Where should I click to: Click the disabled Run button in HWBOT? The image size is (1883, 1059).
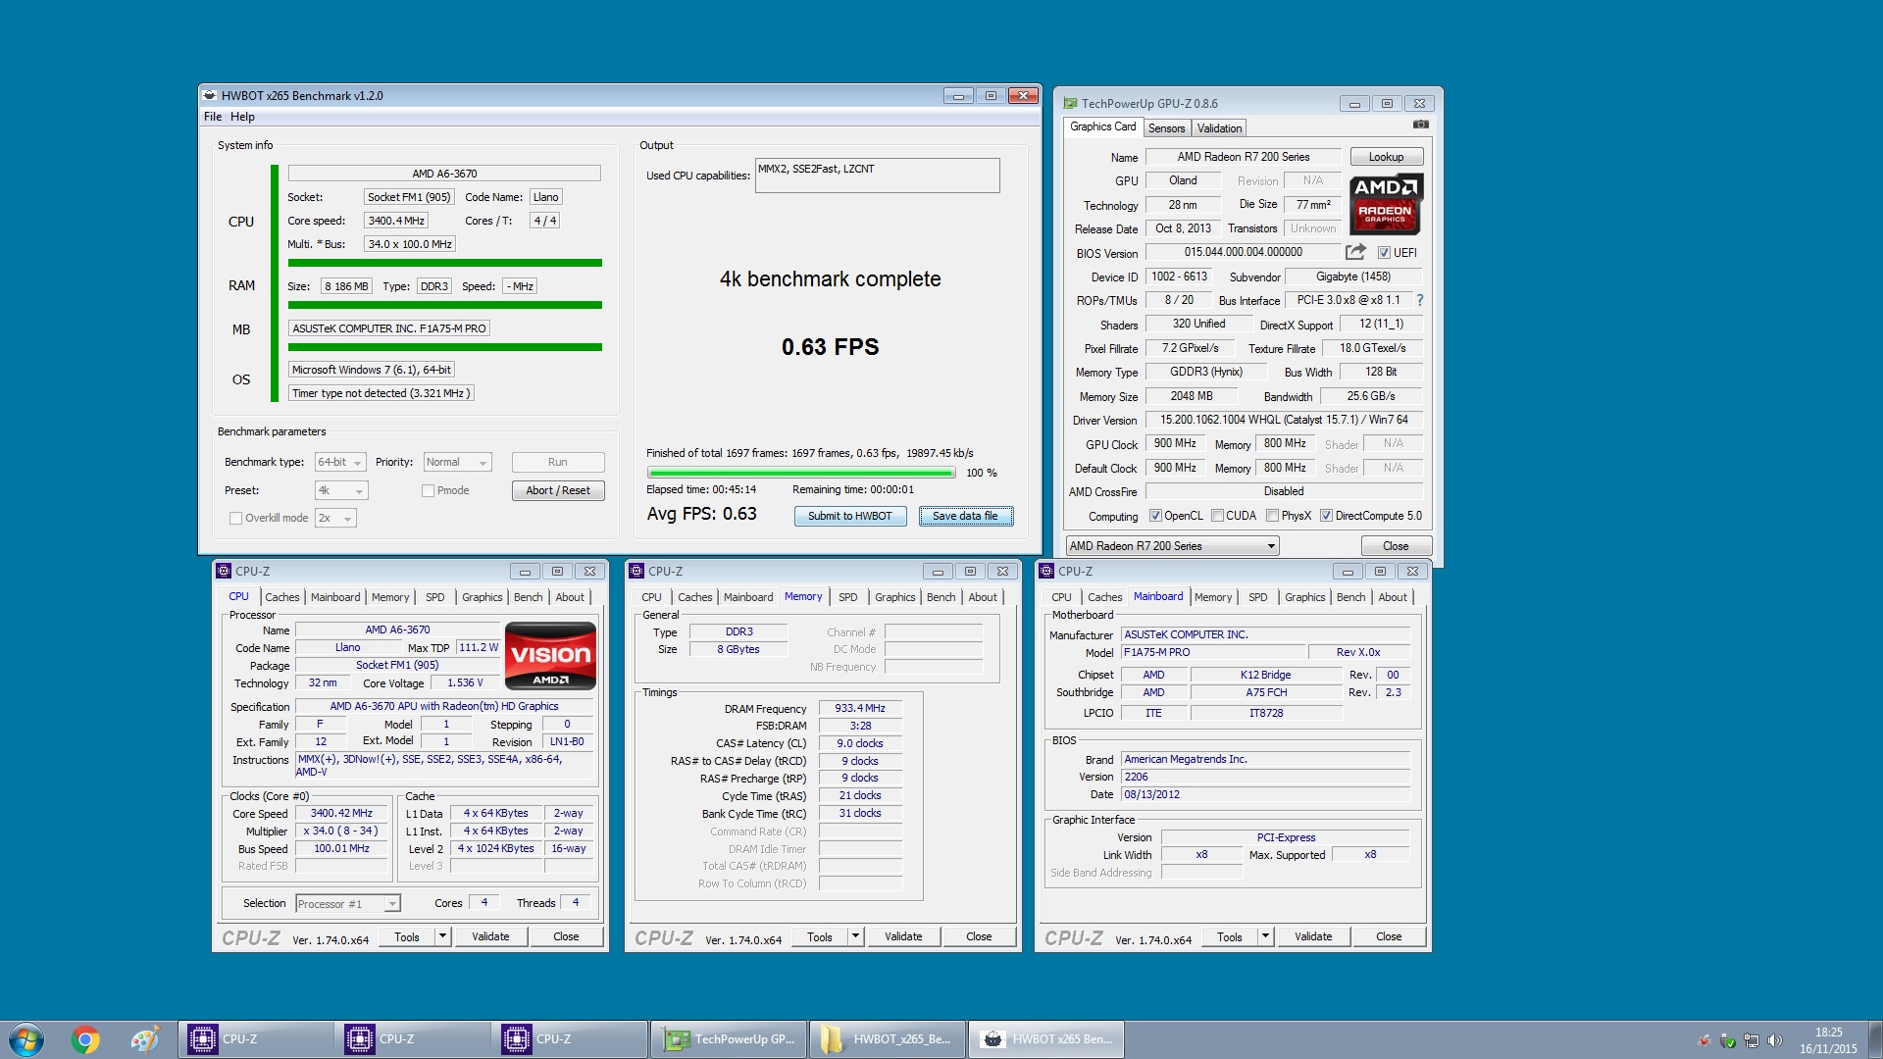click(x=558, y=462)
